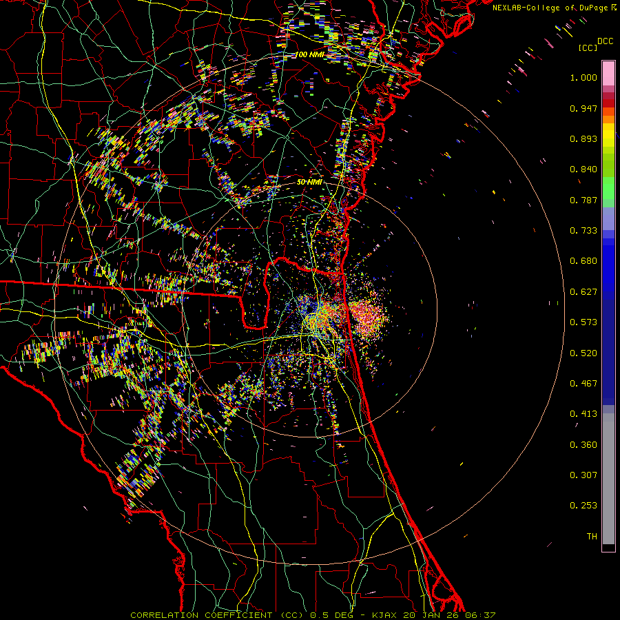This screenshot has width=620, height=620.
Task: Select the 0.307 scale value
Action: click(x=583, y=475)
